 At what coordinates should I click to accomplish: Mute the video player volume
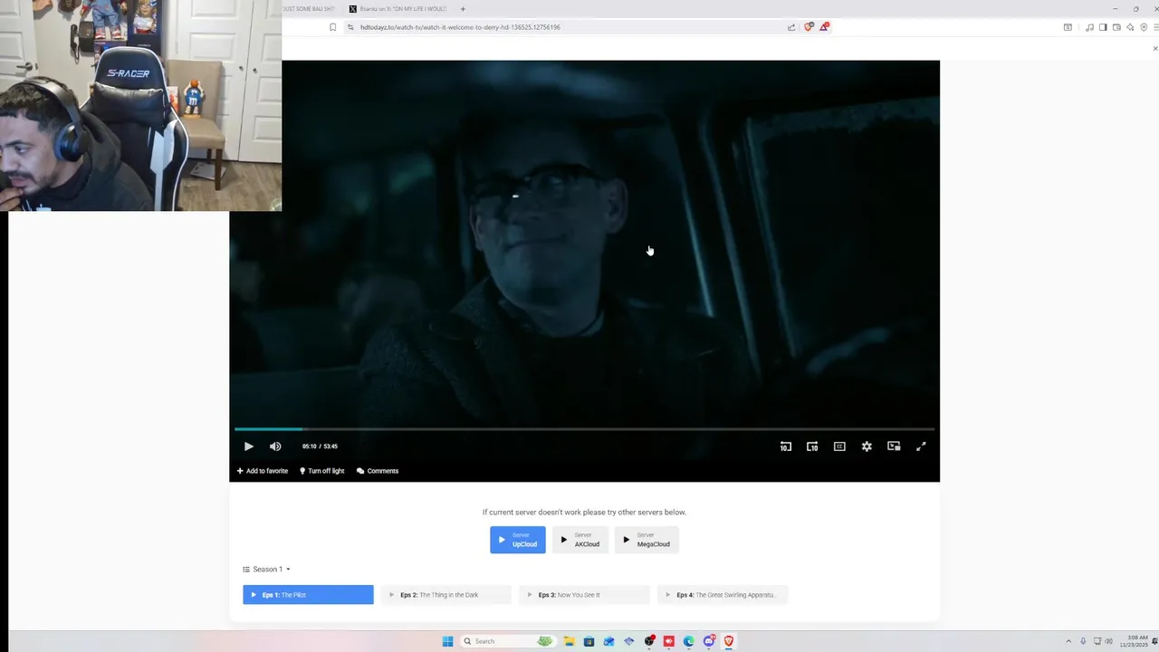point(275,446)
